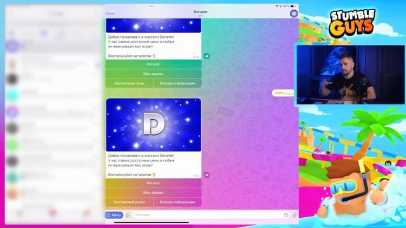Open the sticker panel icon in message field
Image resolution: width=406 pixels, height=228 pixels.
(x=286, y=215)
